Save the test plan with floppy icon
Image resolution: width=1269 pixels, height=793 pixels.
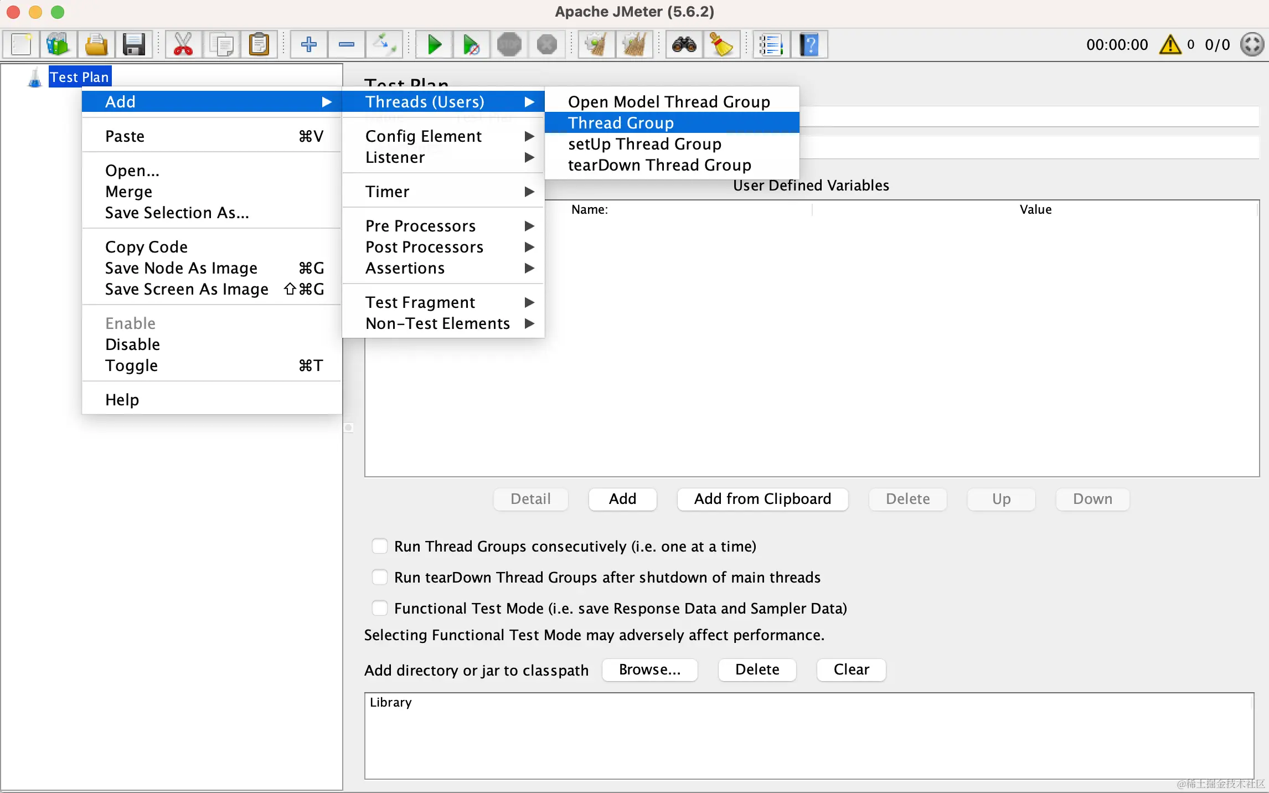[133, 44]
